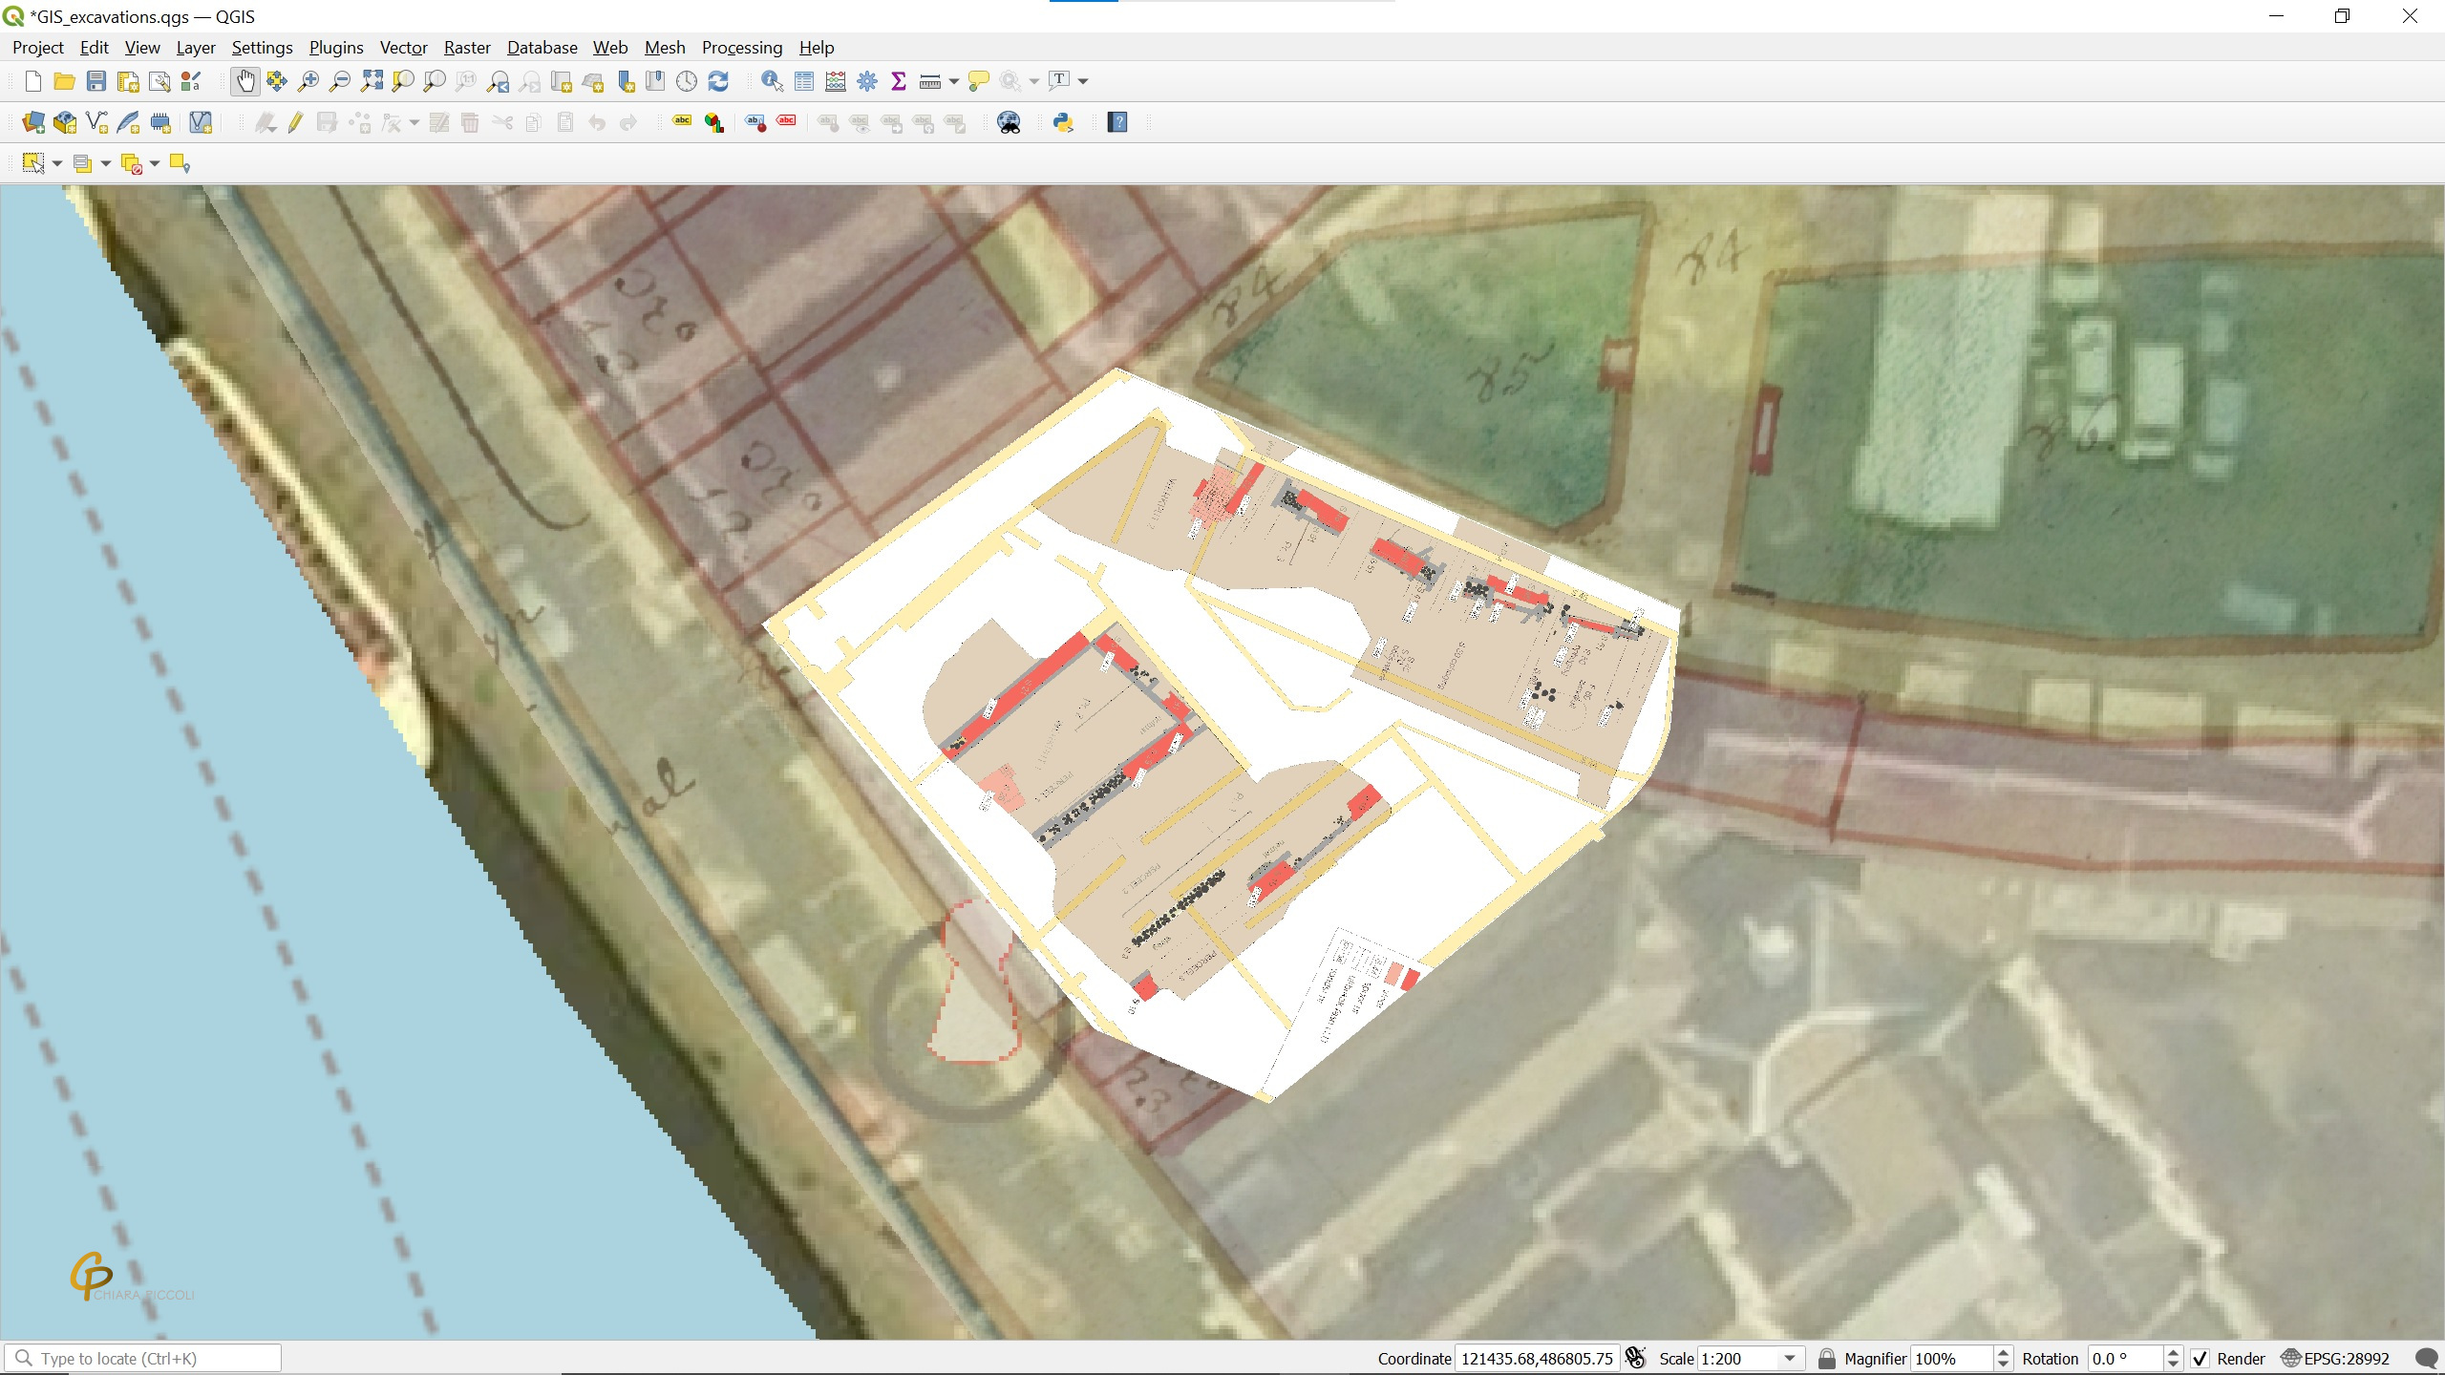Click the Zoom Last icon
The width and height of the screenshot is (2445, 1375).
[498, 81]
